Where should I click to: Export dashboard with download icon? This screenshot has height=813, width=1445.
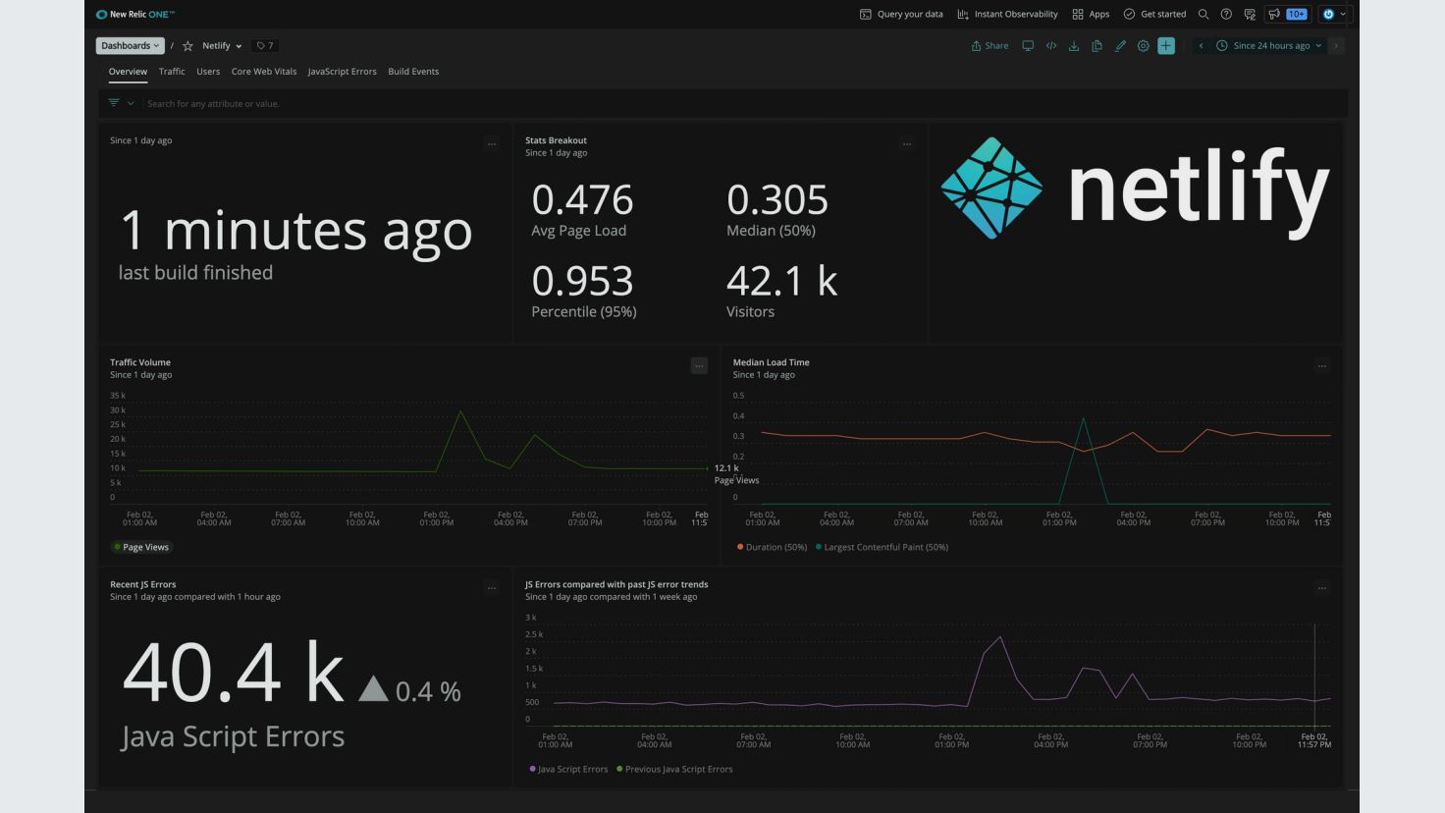pos(1074,45)
